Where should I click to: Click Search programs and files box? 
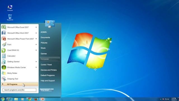coord(19,90)
